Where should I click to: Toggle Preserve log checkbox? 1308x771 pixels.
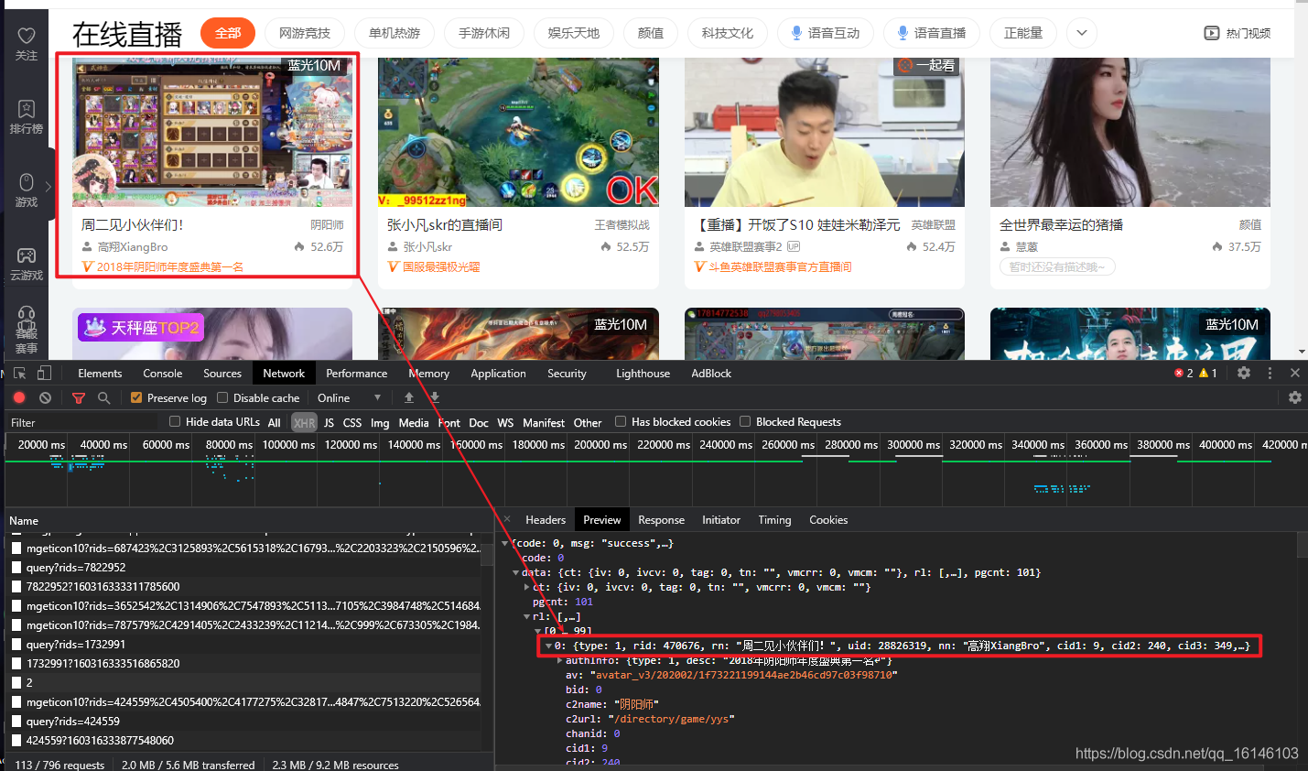(x=136, y=397)
